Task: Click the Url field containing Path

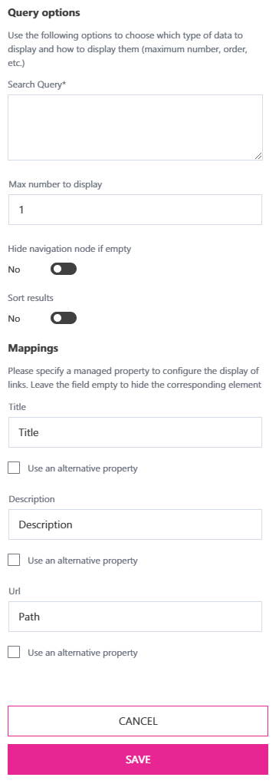Action: coord(135,617)
